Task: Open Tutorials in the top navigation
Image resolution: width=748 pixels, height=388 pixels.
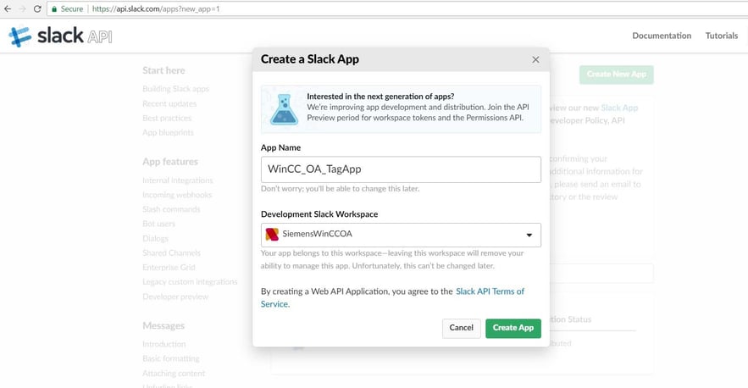Action: pos(721,36)
